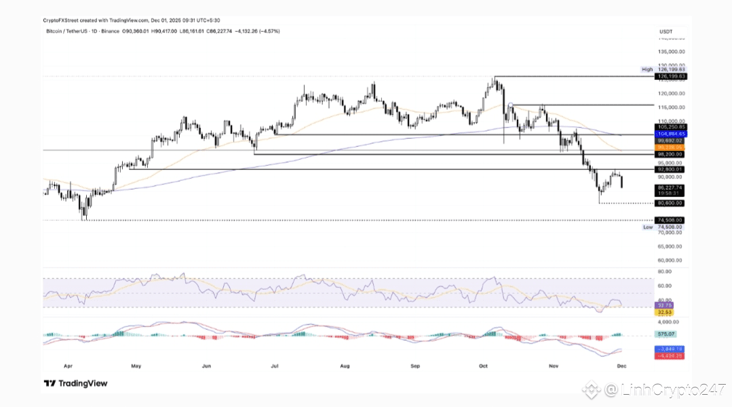732x407 pixels.
Task: Select the blue 104,884.65 moving average tag
Action: point(670,134)
